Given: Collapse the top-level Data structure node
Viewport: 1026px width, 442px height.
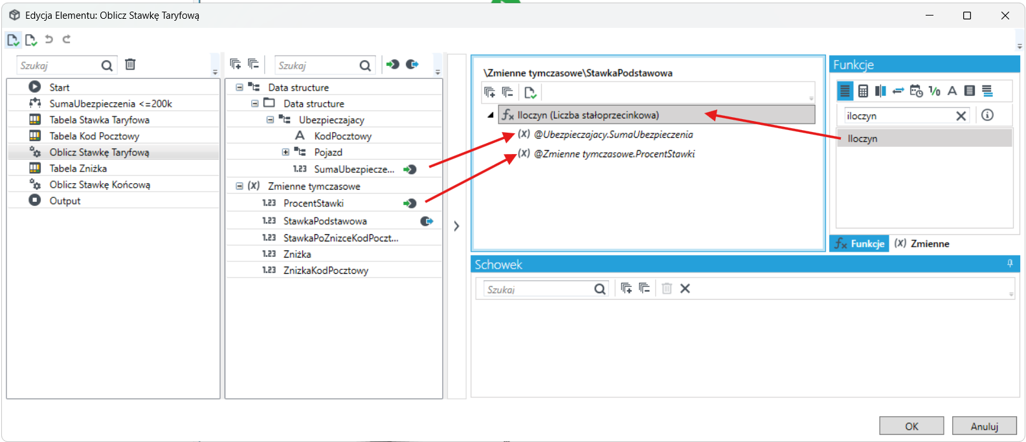Looking at the screenshot, I should (x=240, y=87).
